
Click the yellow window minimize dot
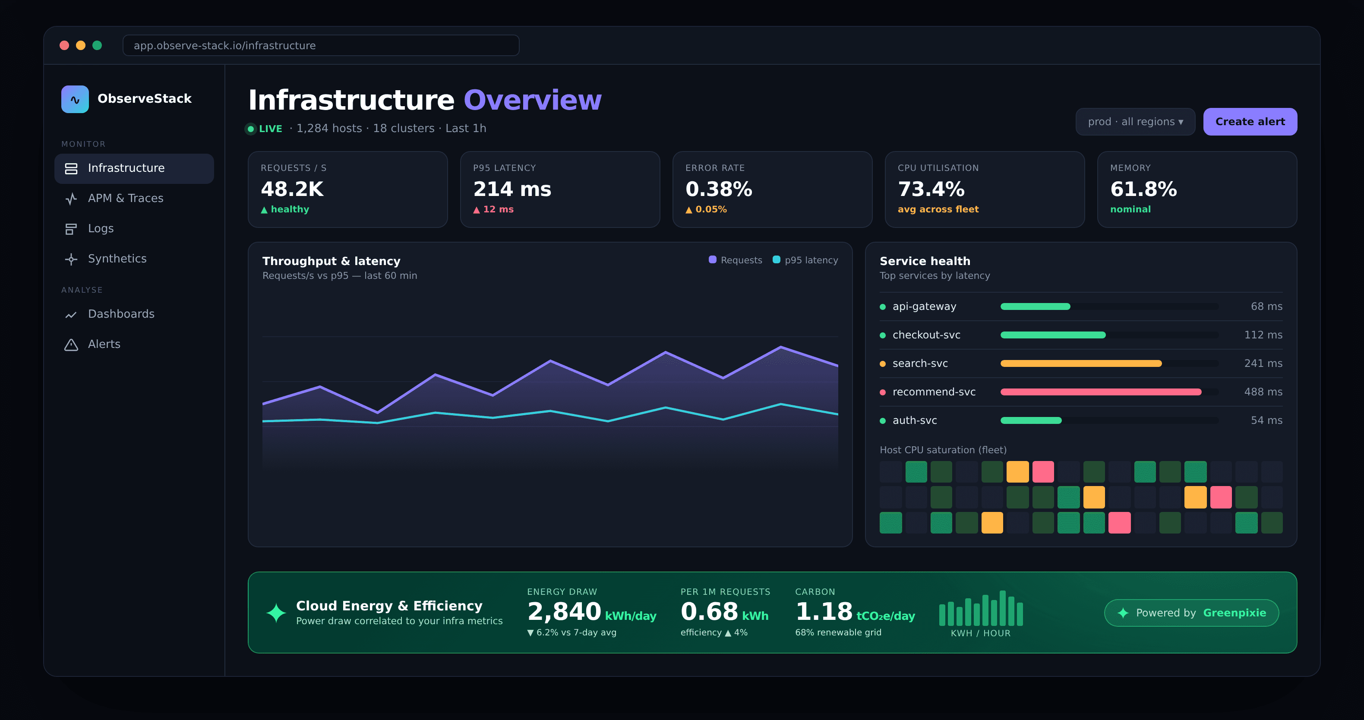(81, 45)
